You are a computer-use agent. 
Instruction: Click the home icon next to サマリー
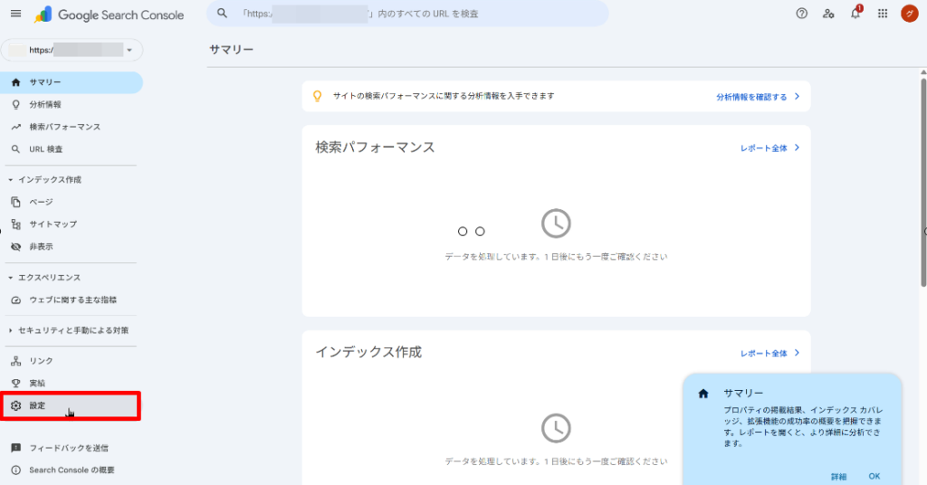(16, 82)
